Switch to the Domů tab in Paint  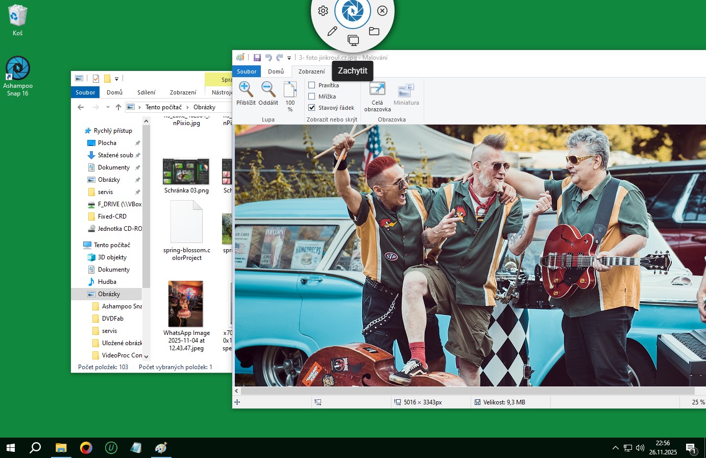[x=276, y=71]
